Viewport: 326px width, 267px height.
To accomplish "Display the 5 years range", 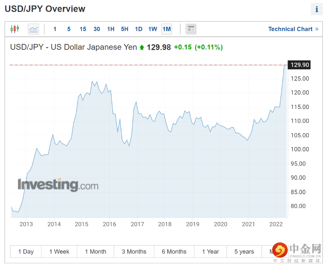I will [x=244, y=252].
